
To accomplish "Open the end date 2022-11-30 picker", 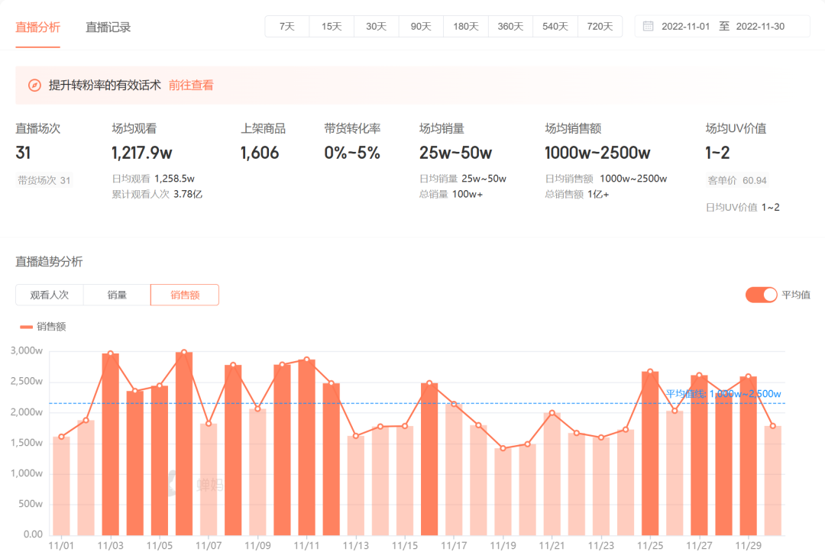I will click(x=760, y=26).
